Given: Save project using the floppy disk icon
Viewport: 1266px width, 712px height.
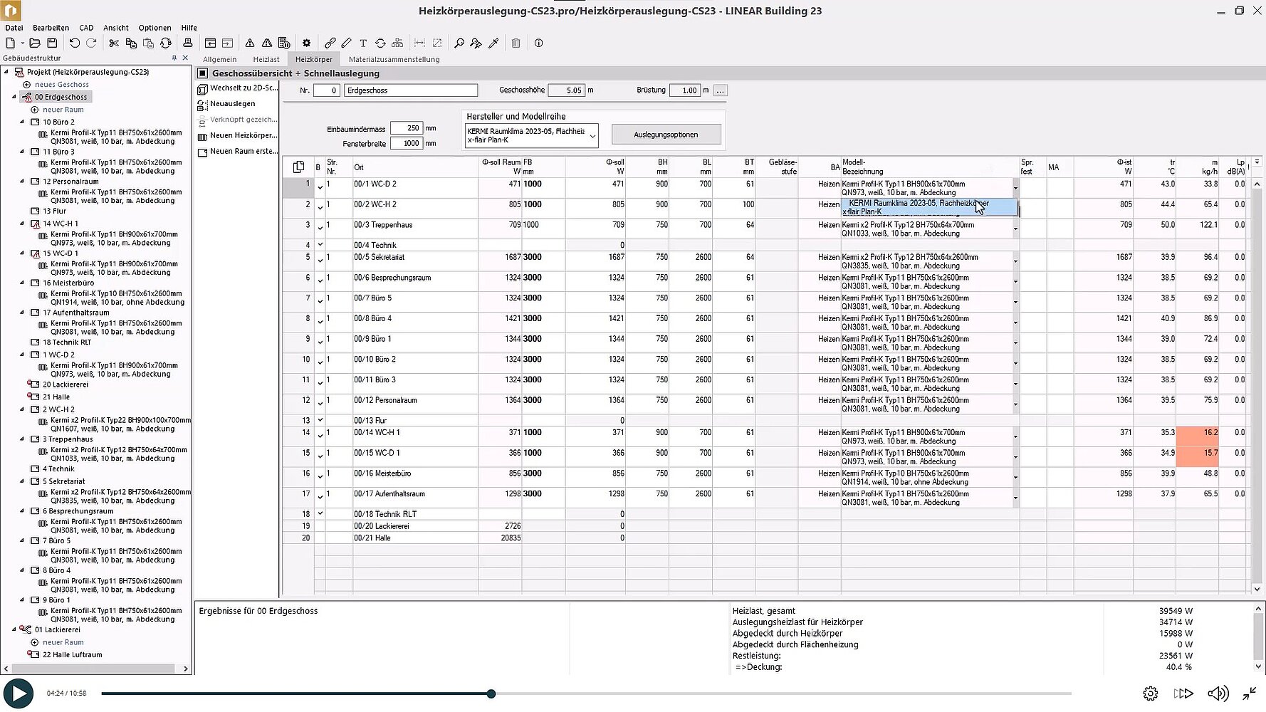Looking at the screenshot, I should 51,43.
